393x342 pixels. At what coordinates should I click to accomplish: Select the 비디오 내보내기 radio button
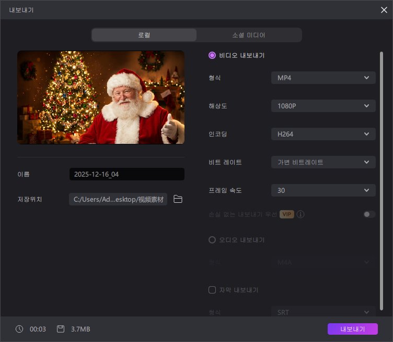212,55
